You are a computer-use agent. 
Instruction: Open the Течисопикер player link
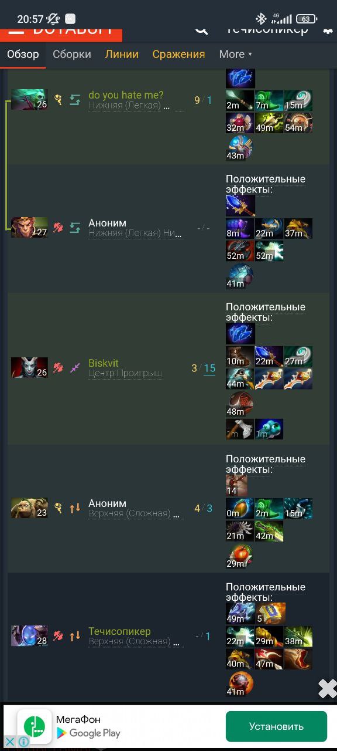(119, 631)
